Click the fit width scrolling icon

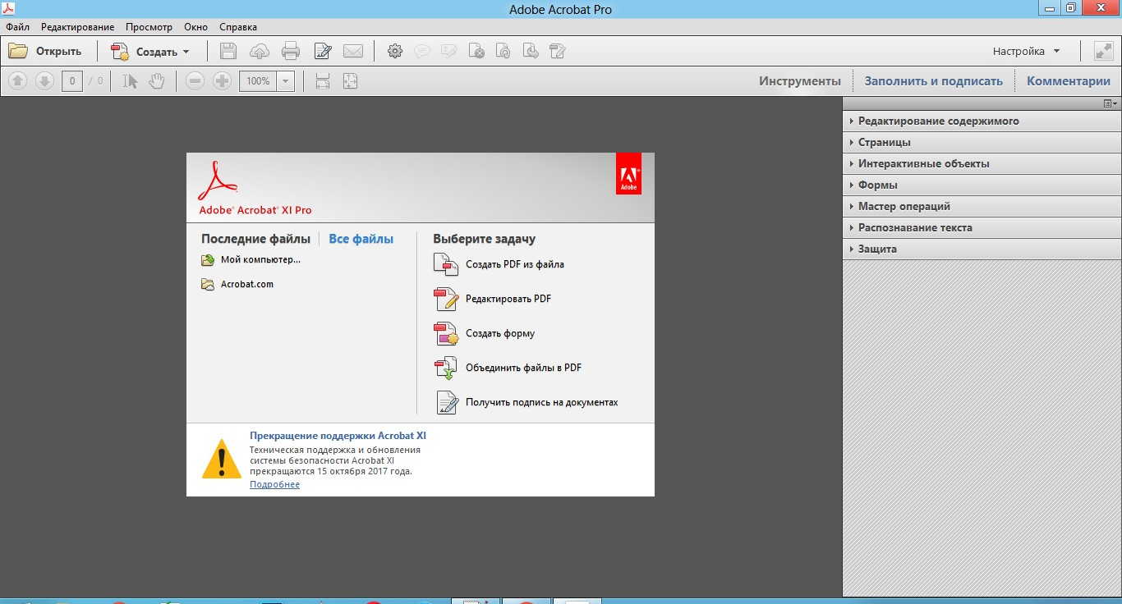323,80
